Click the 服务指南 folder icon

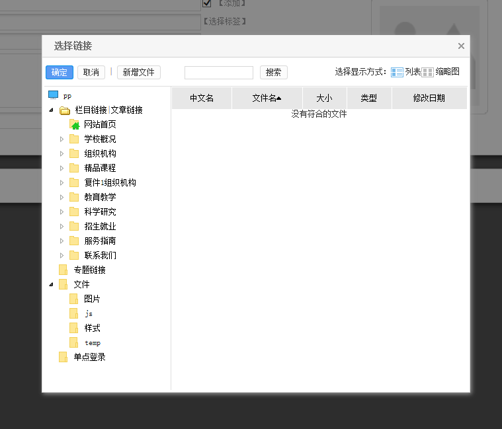tap(74, 241)
